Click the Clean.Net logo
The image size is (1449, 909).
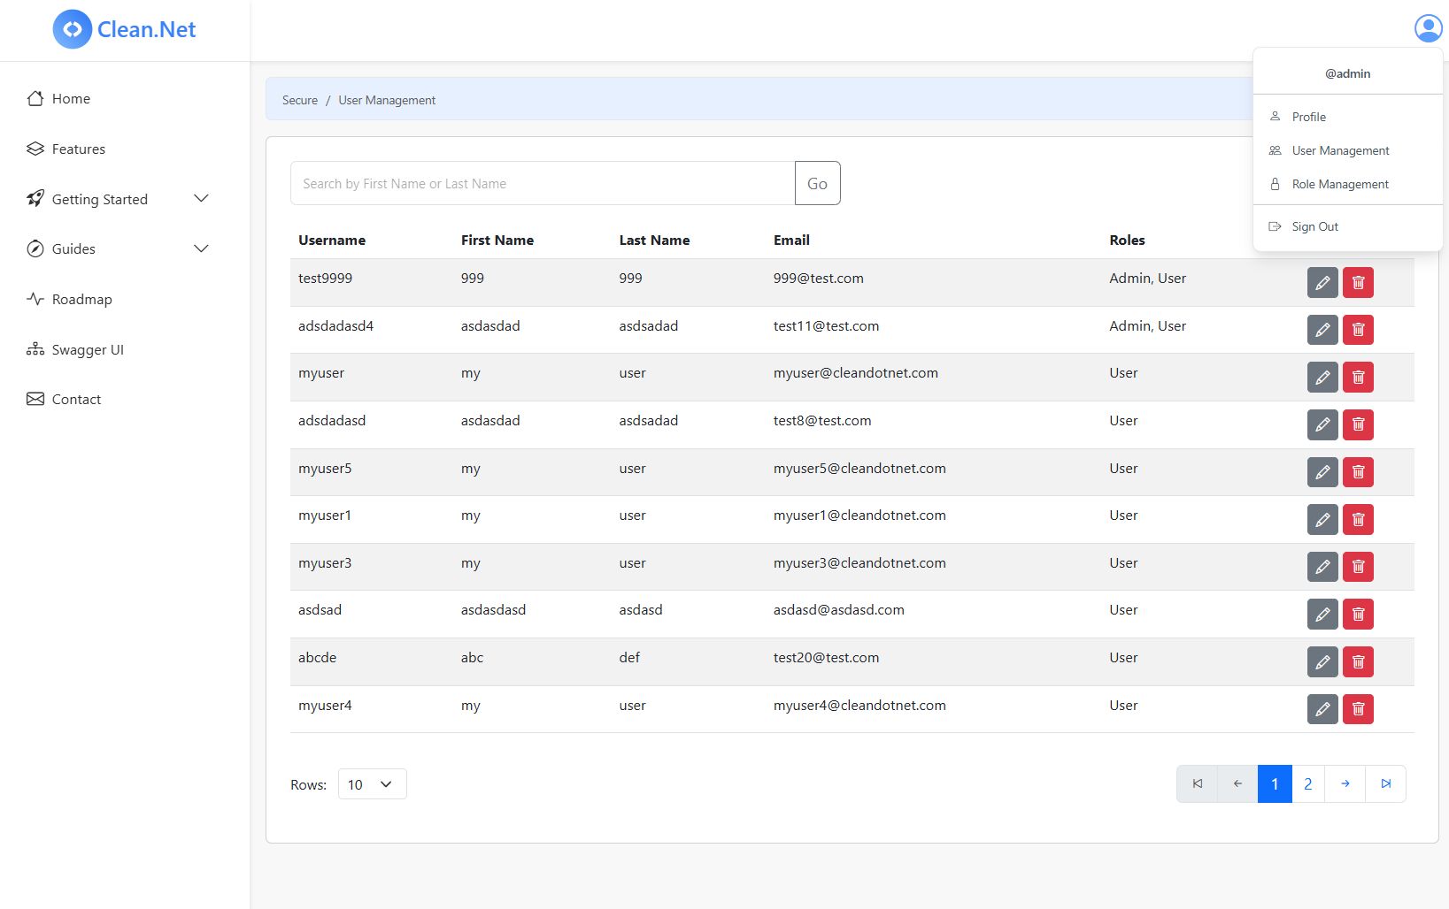pos(125,29)
